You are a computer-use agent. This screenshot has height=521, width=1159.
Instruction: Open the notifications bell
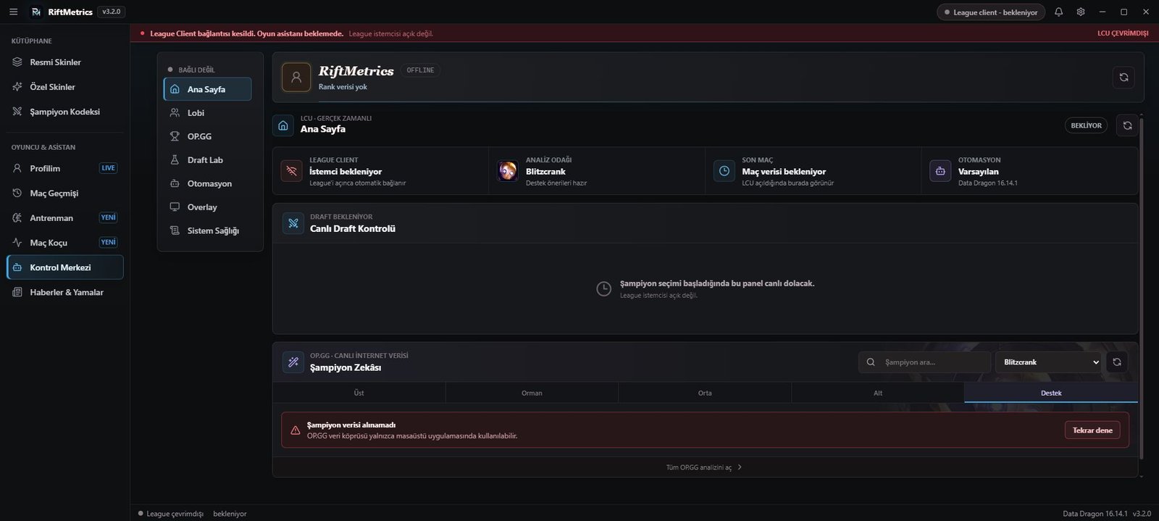point(1058,12)
